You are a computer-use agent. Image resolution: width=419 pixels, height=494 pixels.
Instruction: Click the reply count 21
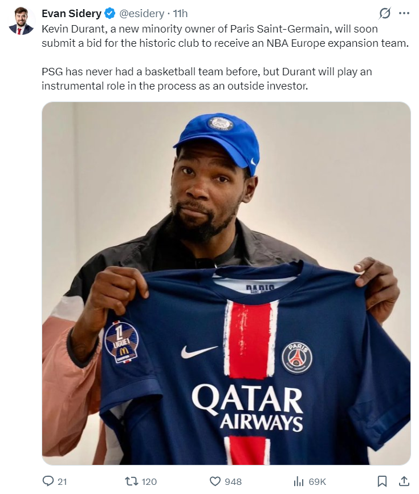(62, 481)
